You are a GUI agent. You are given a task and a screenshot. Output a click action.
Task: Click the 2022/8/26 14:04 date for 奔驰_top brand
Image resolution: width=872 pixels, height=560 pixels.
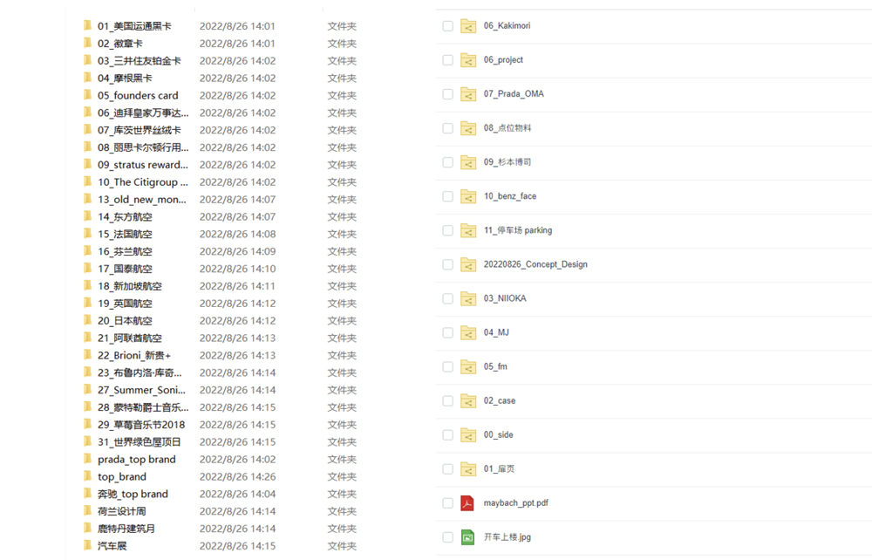pyautogui.click(x=237, y=494)
